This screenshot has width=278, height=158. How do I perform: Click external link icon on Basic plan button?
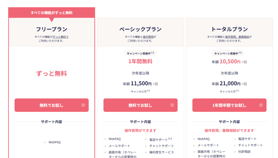pyautogui.click(x=172, y=105)
